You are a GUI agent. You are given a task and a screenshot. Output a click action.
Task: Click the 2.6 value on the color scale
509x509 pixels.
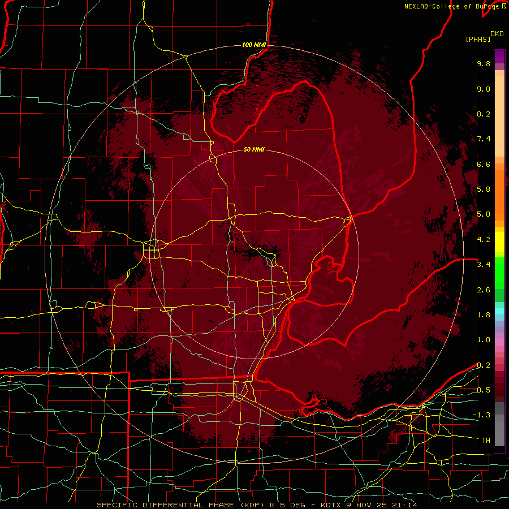[484, 290]
